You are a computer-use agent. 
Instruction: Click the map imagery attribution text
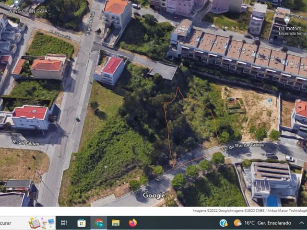(249, 210)
